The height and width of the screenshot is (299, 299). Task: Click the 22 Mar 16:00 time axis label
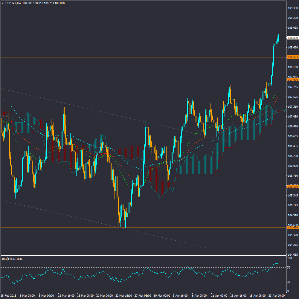point(123,295)
